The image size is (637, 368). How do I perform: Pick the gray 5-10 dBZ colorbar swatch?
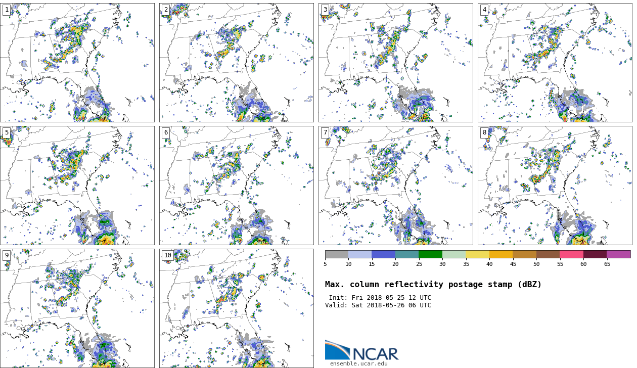point(337,254)
